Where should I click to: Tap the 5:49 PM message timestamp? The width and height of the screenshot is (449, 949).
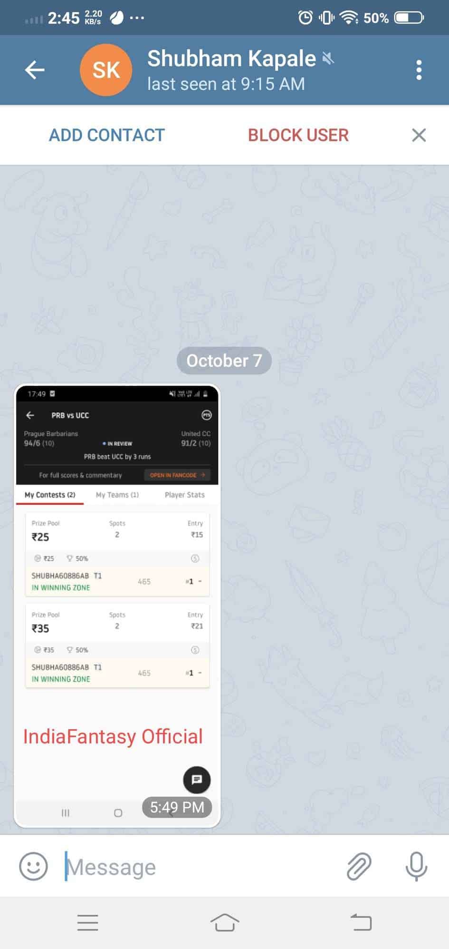pos(177,807)
